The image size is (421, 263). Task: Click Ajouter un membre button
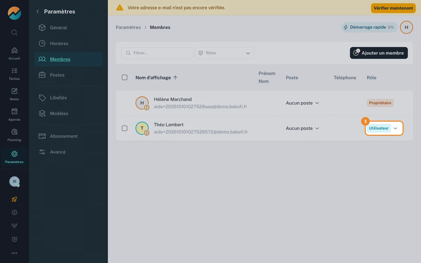coord(379,53)
